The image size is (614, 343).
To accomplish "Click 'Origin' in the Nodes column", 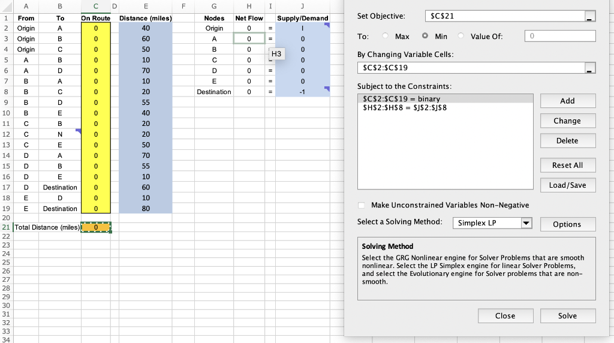I will coord(214,28).
